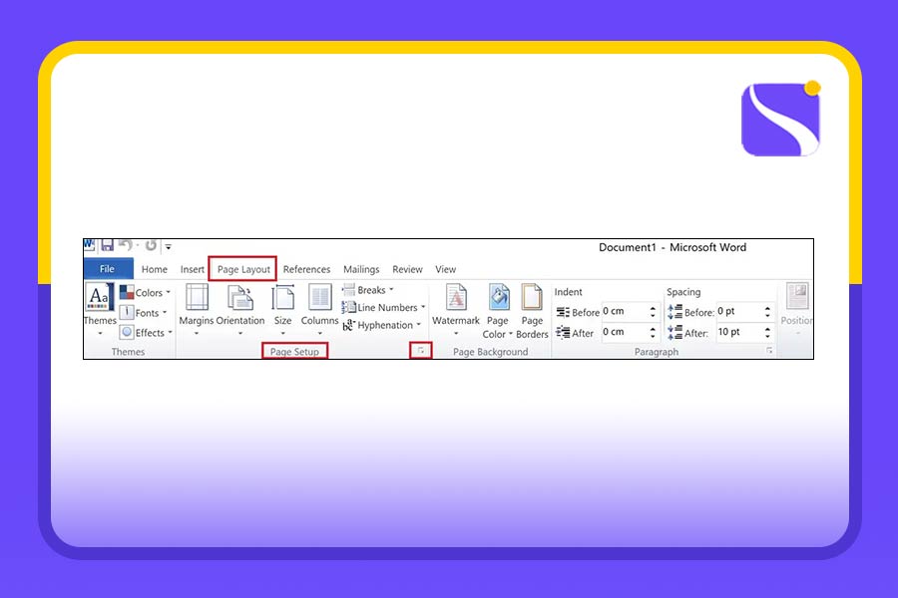Open the References tab
898x598 pixels.
[306, 269]
